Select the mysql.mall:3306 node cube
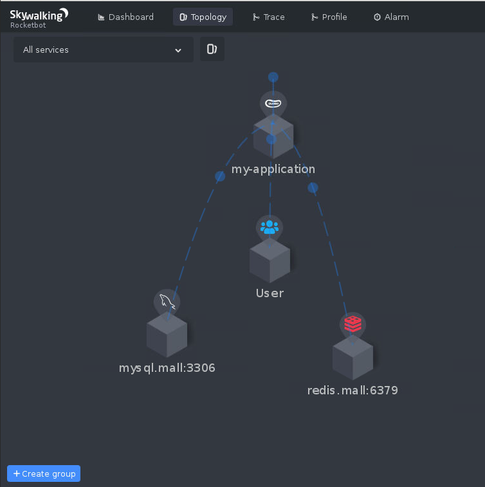Viewport: 485px width, 487px height. coord(167,335)
